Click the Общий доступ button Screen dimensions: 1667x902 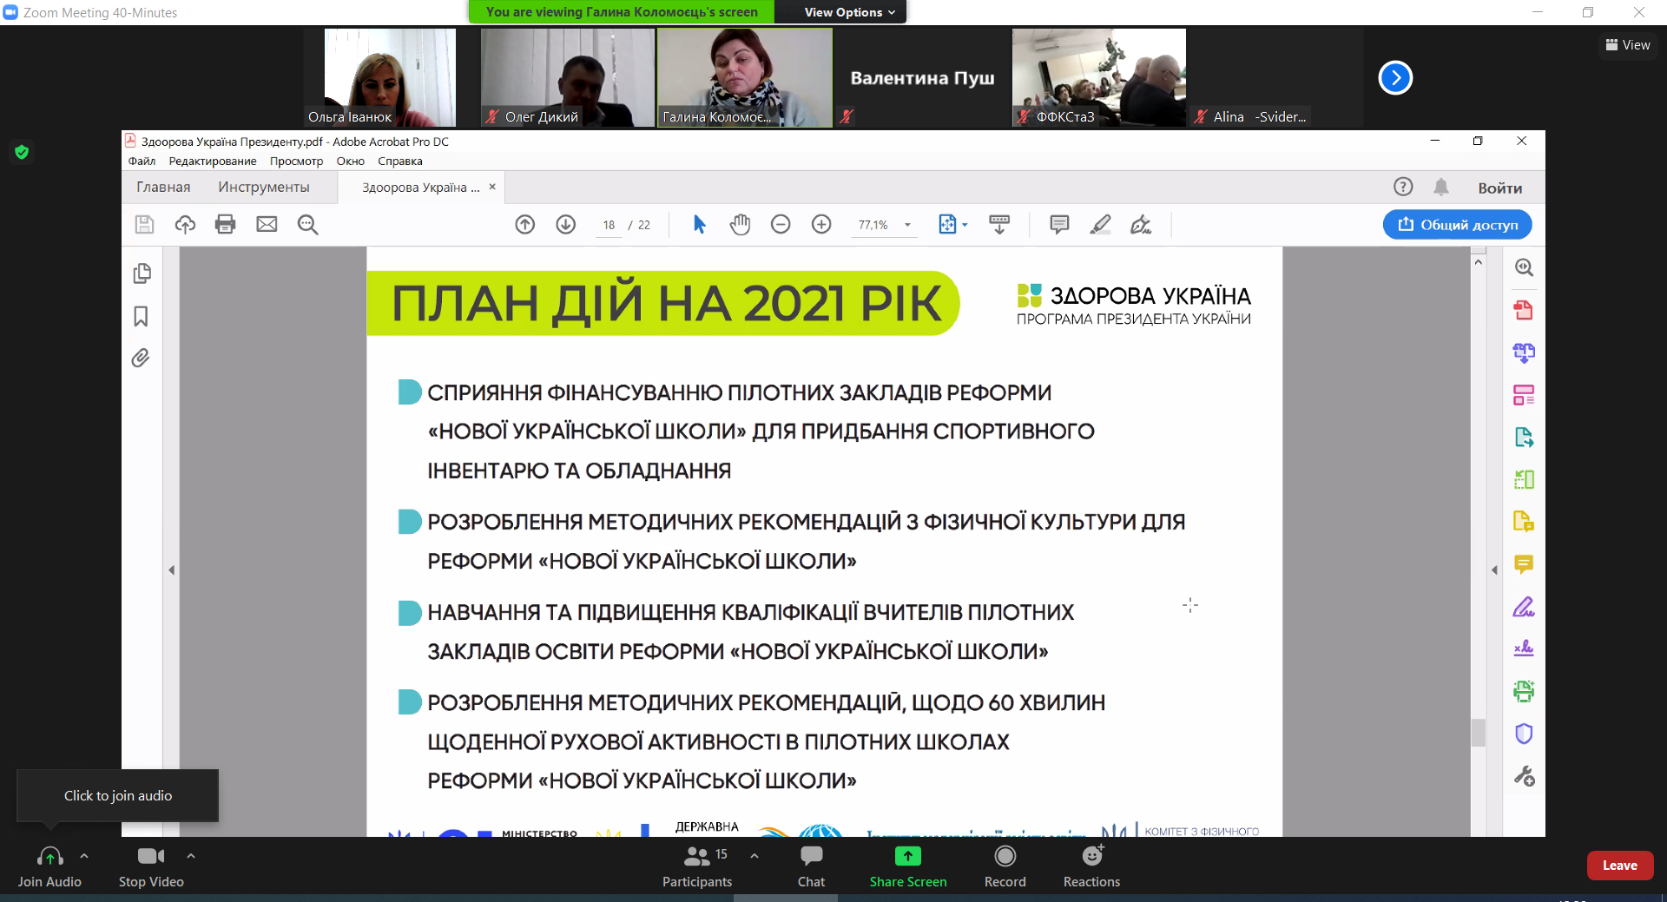1456,224
